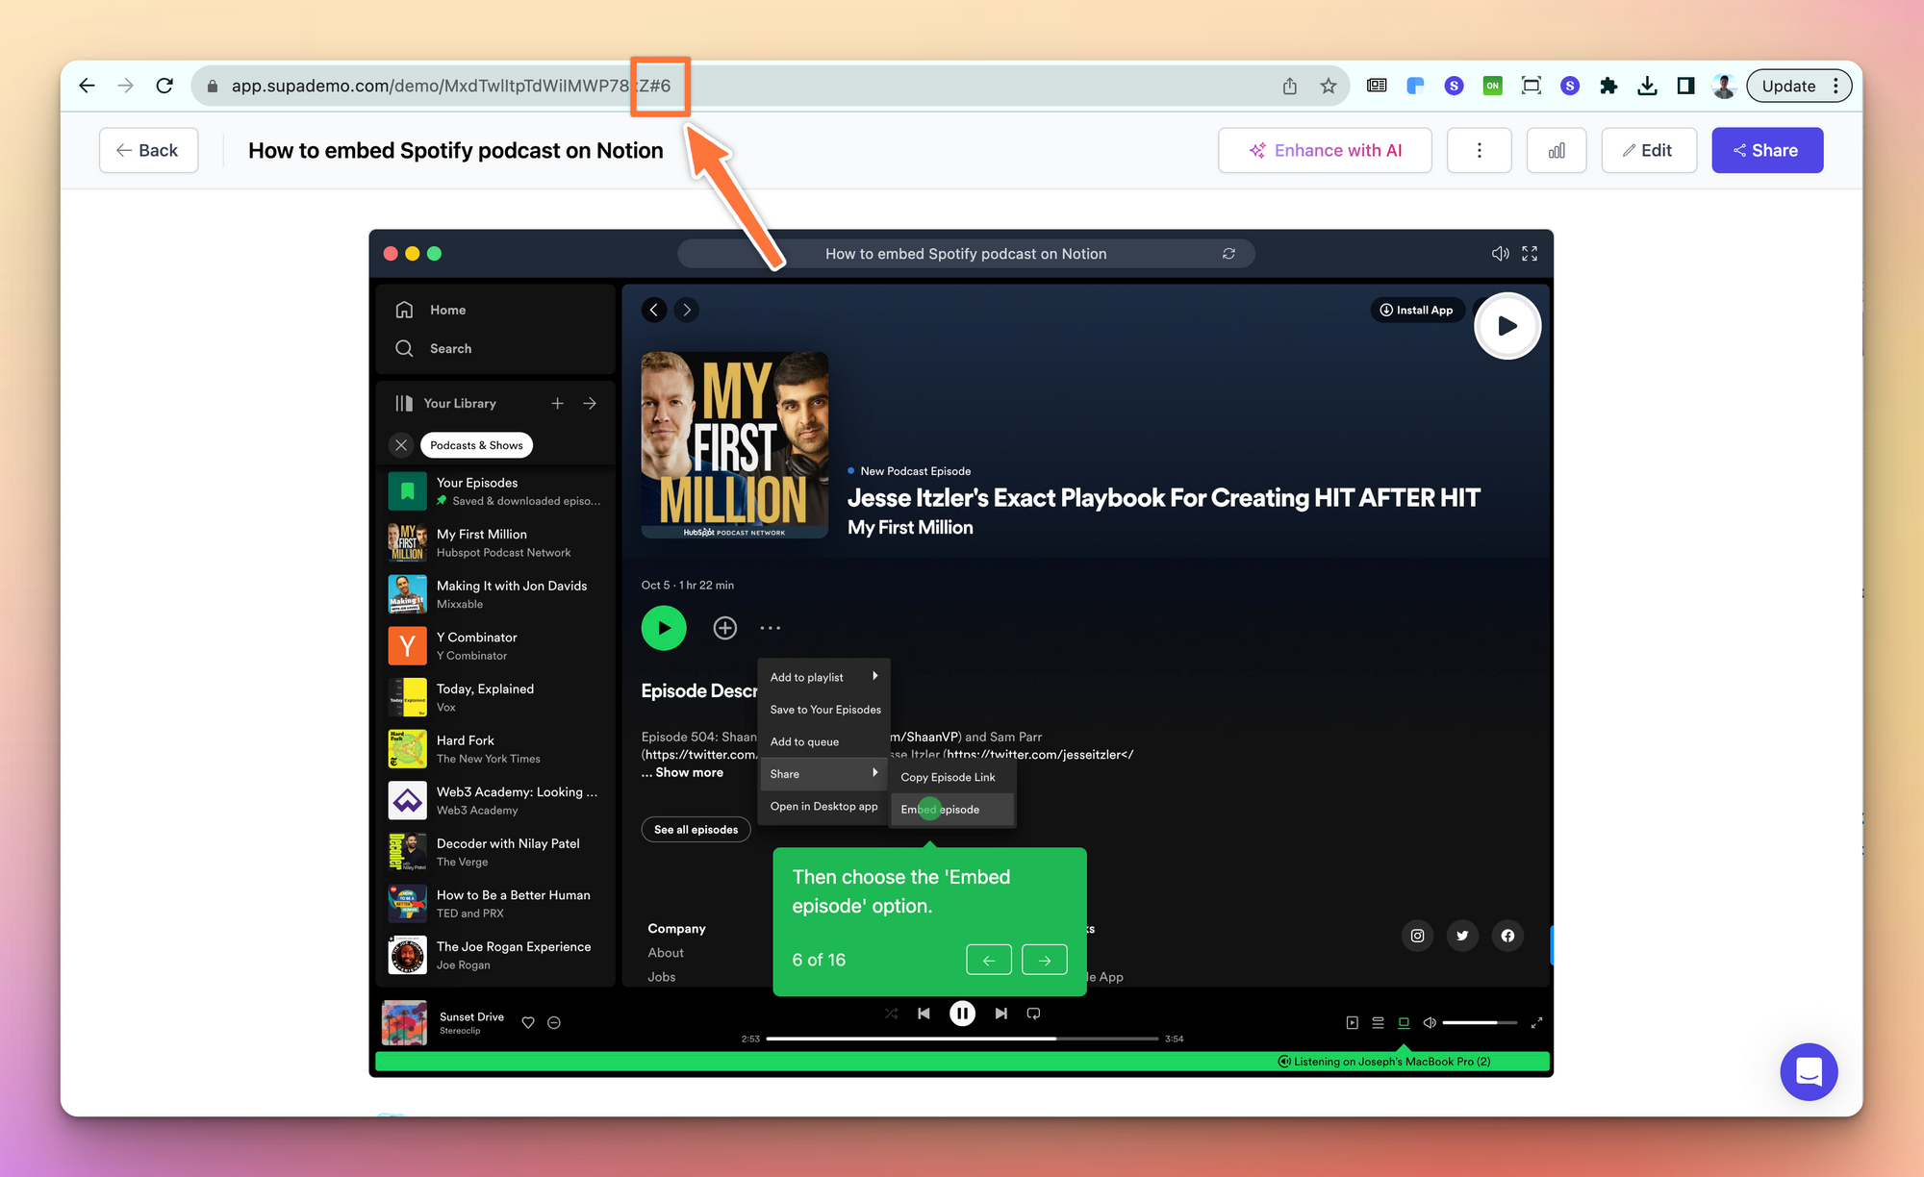Viewport: 1924px width, 1177px height.
Task: Adjust the Spotify volume slider
Action: 1480,1022
